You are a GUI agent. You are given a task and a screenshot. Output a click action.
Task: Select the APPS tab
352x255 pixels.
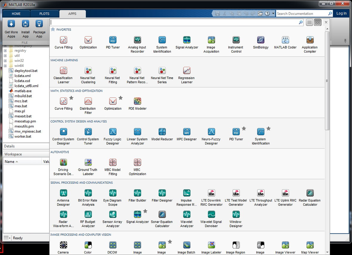click(x=72, y=14)
